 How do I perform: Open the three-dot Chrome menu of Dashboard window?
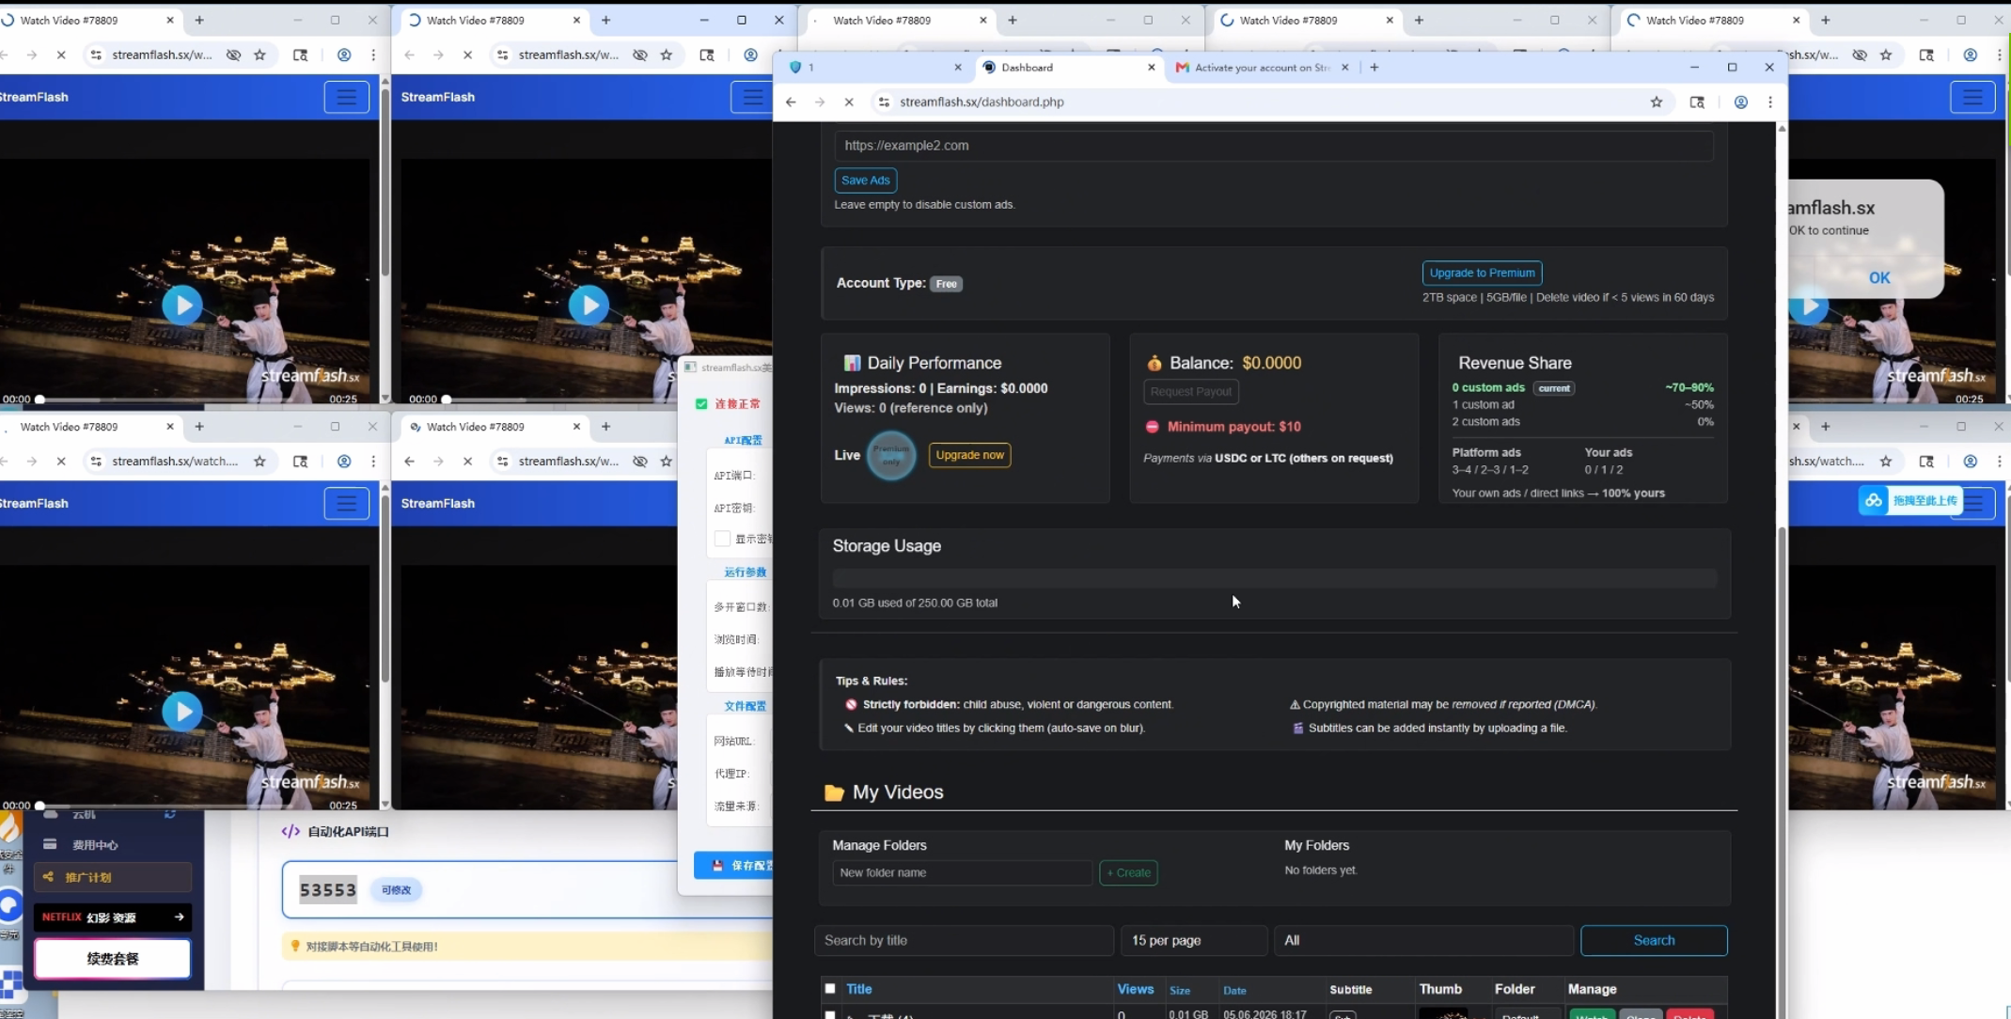tap(1770, 102)
